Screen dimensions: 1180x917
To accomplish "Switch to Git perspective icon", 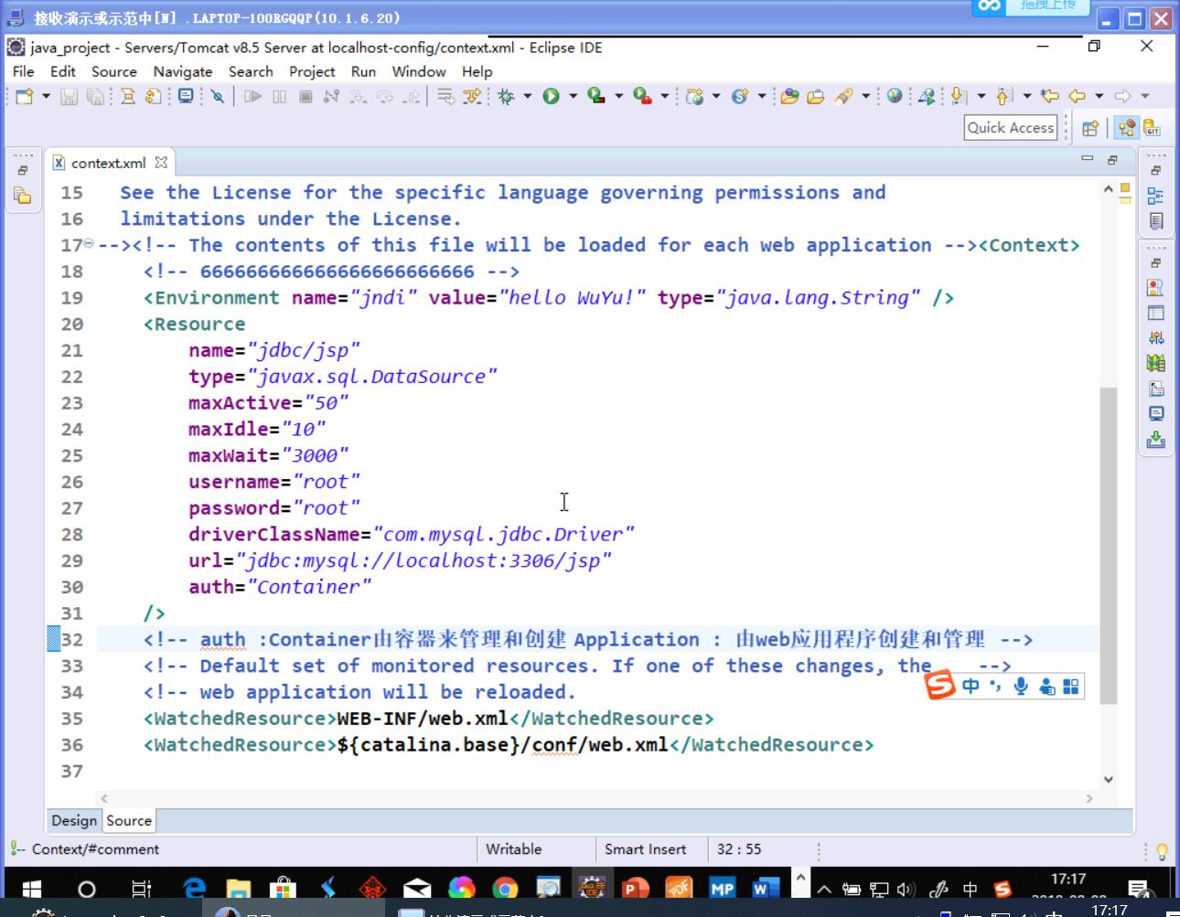I will (x=1152, y=129).
